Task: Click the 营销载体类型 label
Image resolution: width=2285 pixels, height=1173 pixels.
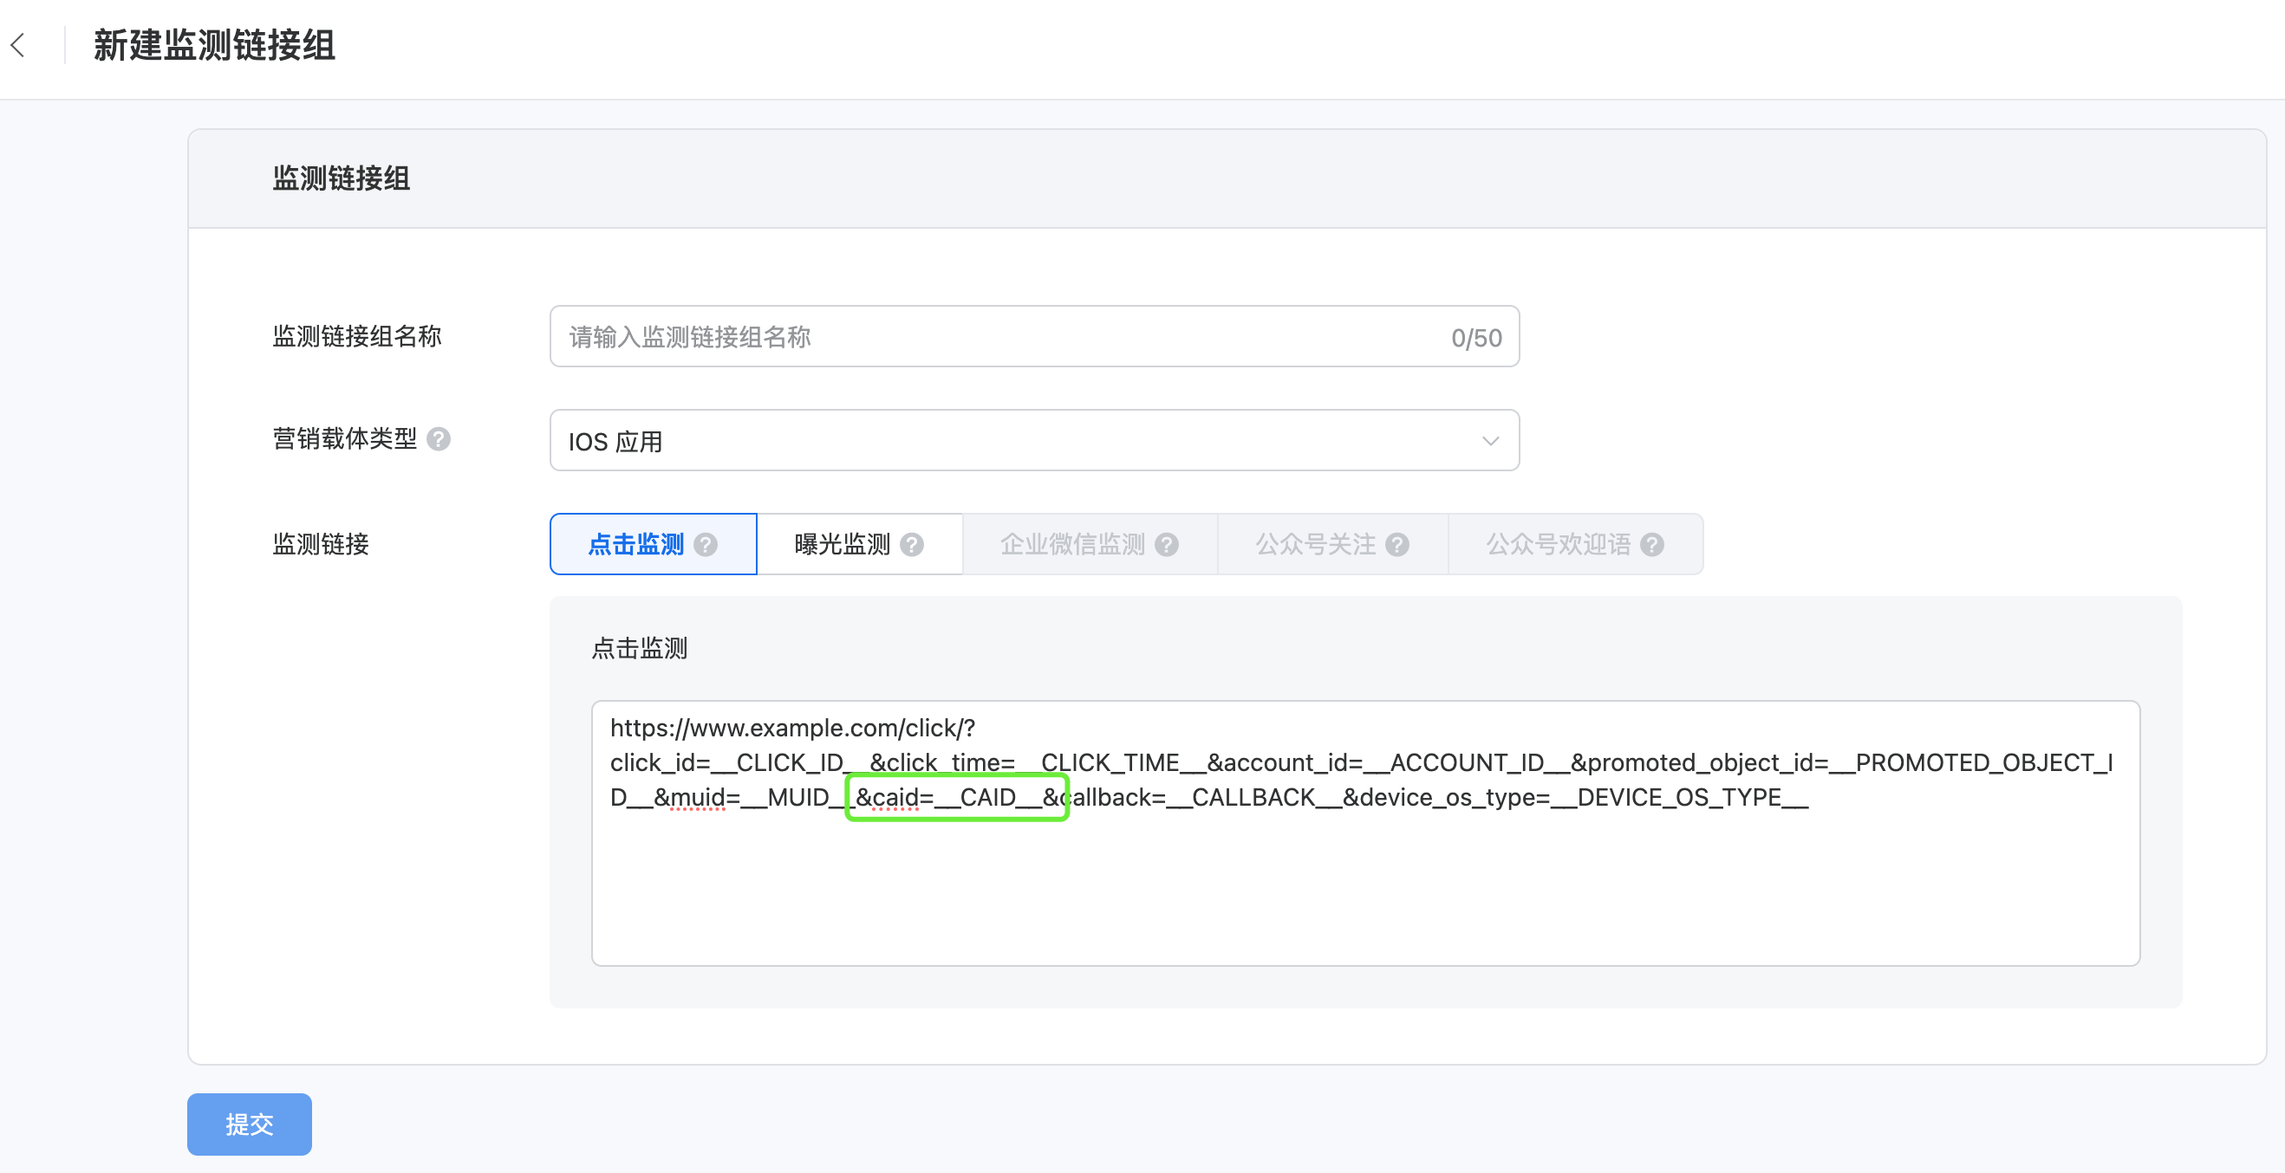Action: [x=344, y=439]
